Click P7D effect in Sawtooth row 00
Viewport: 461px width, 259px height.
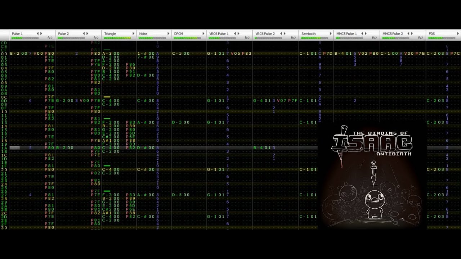328,54
